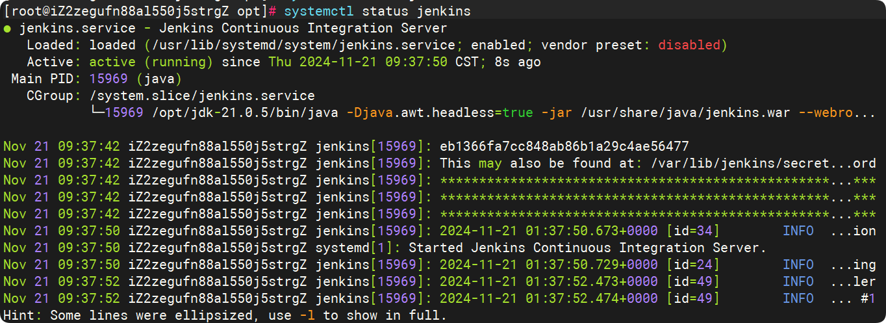Click '(java)' next to Main PID
The image size is (886, 323).
pos(159,79)
